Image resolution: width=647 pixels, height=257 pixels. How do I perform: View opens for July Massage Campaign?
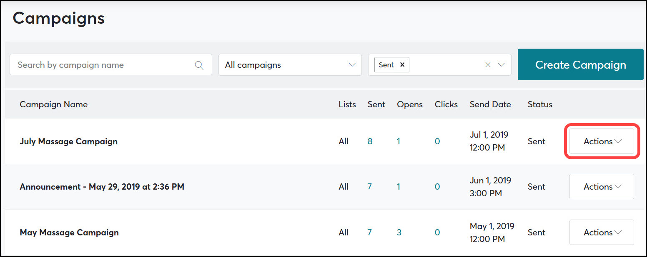[x=399, y=141]
